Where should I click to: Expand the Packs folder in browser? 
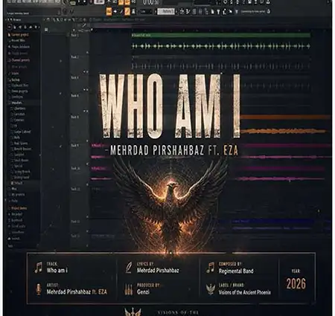tap(13, 201)
